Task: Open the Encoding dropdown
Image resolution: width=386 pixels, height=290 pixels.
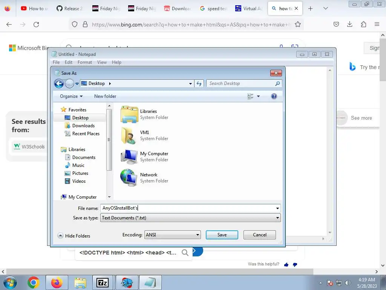Action: [x=172, y=235]
